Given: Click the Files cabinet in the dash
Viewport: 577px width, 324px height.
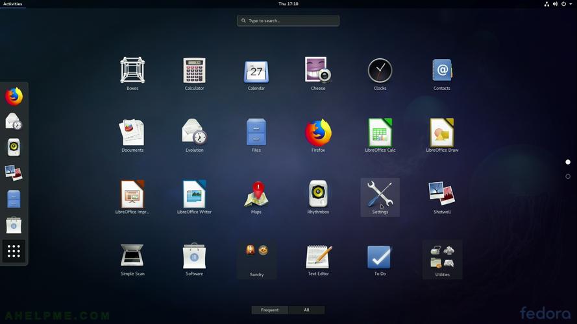Looking at the screenshot, I should click(x=14, y=199).
